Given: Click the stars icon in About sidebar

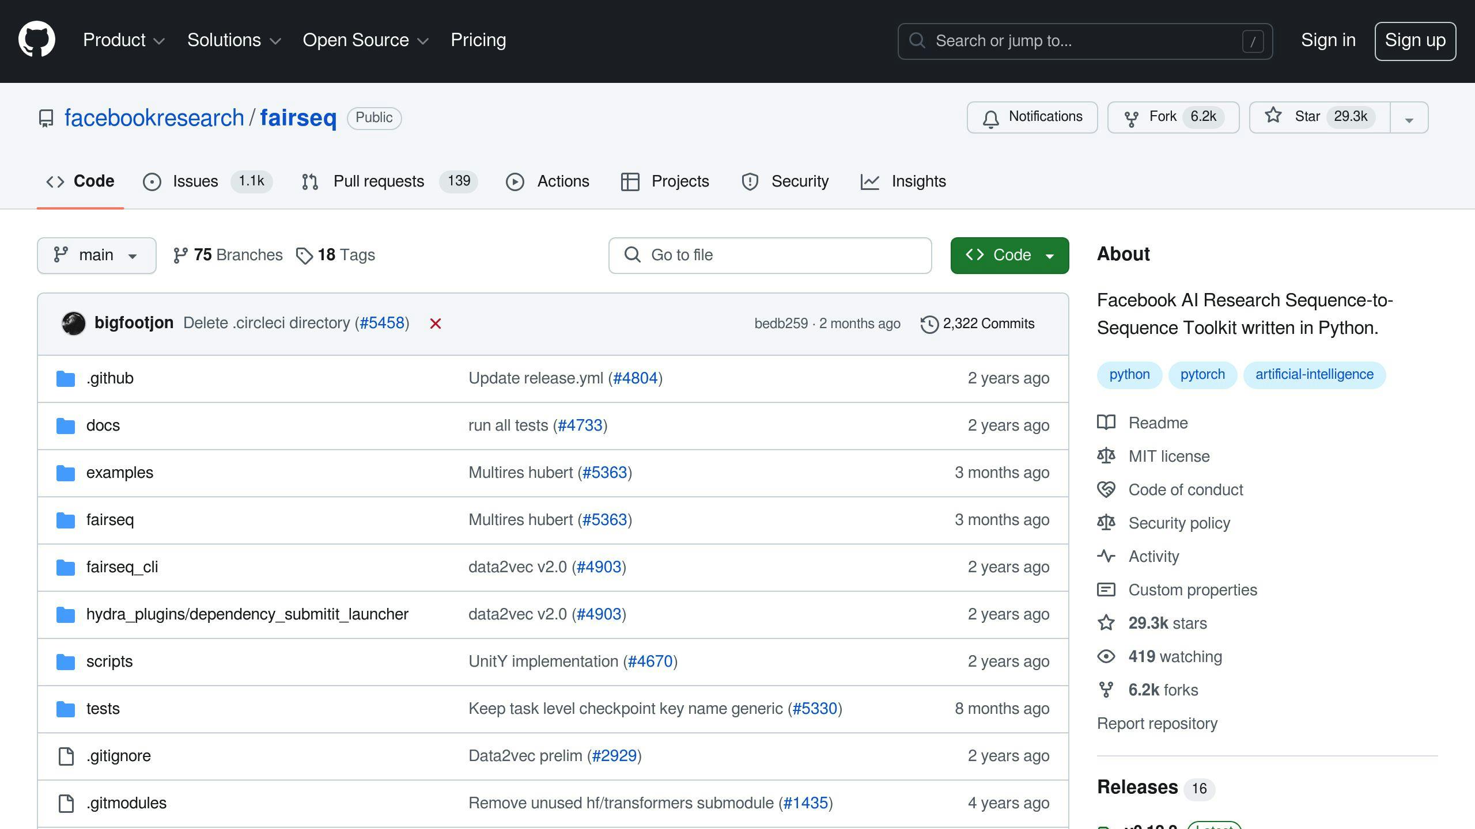Looking at the screenshot, I should point(1106,623).
